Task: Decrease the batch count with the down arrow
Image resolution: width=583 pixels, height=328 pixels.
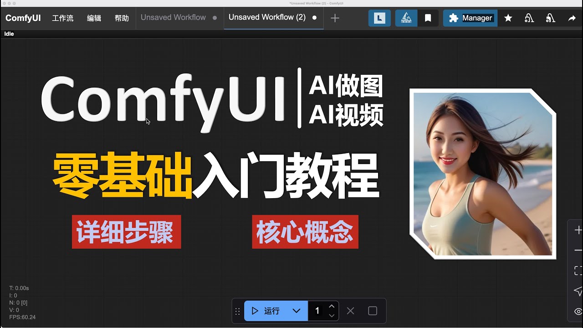Action: click(x=332, y=316)
